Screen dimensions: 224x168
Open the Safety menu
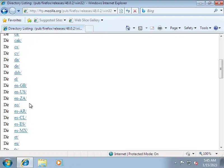coord(190,28)
